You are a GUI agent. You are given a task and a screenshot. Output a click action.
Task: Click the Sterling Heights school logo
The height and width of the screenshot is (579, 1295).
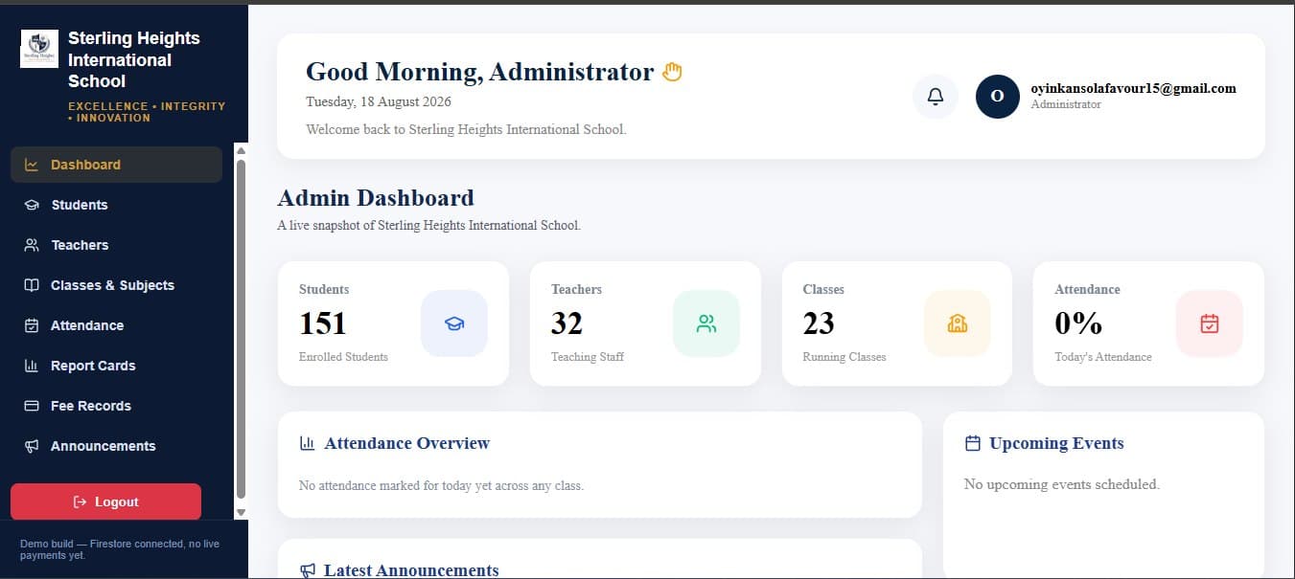(x=39, y=49)
